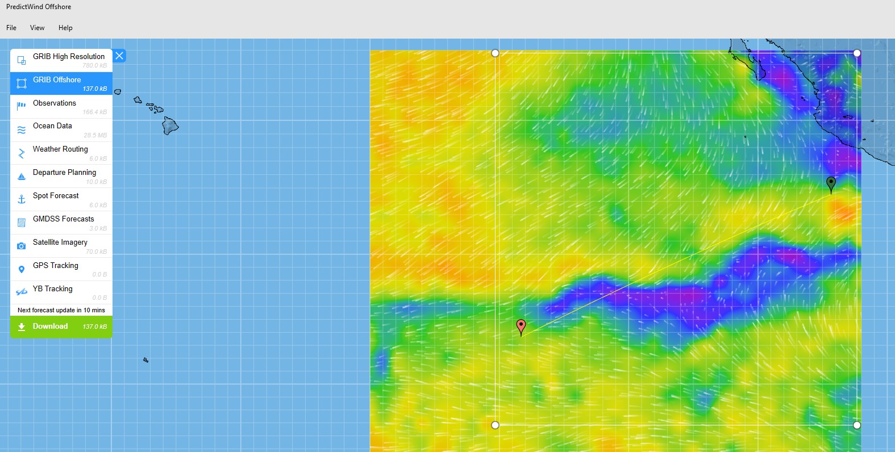Click the Weather Routing icon
This screenshot has width=895, height=452.
(22, 153)
